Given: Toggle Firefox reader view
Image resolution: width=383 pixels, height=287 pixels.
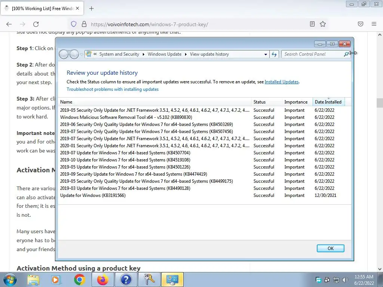Looking at the screenshot, I should click(x=312, y=24).
